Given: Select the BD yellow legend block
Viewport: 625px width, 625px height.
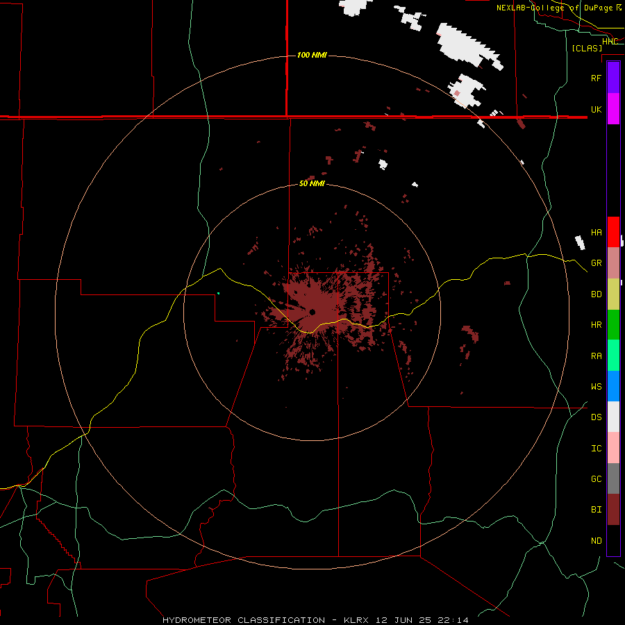Looking at the screenshot, I should point(613,294).
